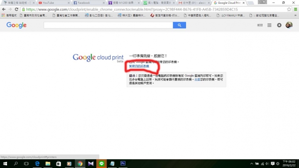
Task: Open the Action Center notifications icon
Action: coord(273,163)
